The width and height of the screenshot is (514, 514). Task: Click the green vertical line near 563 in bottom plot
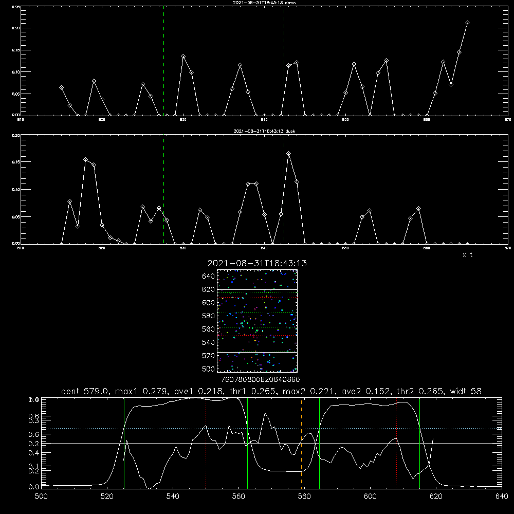pyautogui.click(x=248, y=443)
